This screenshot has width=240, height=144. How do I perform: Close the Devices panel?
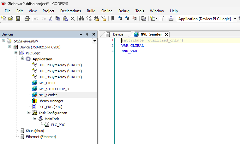click(x=94, y=34)
